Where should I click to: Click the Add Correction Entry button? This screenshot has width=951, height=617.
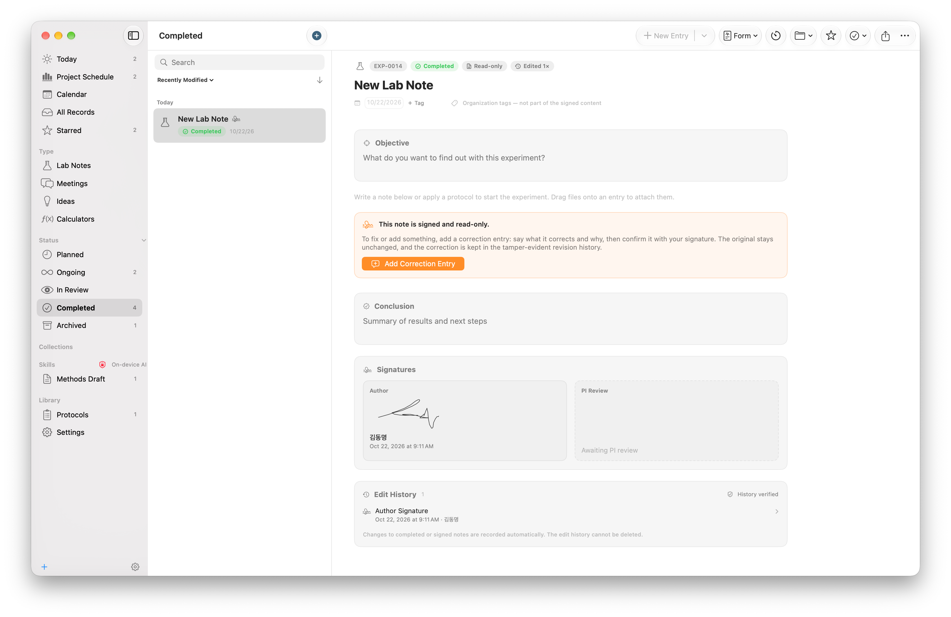pos(413,264)
